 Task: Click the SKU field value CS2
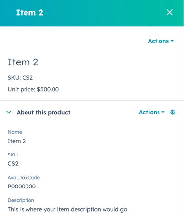pos(13,164)
